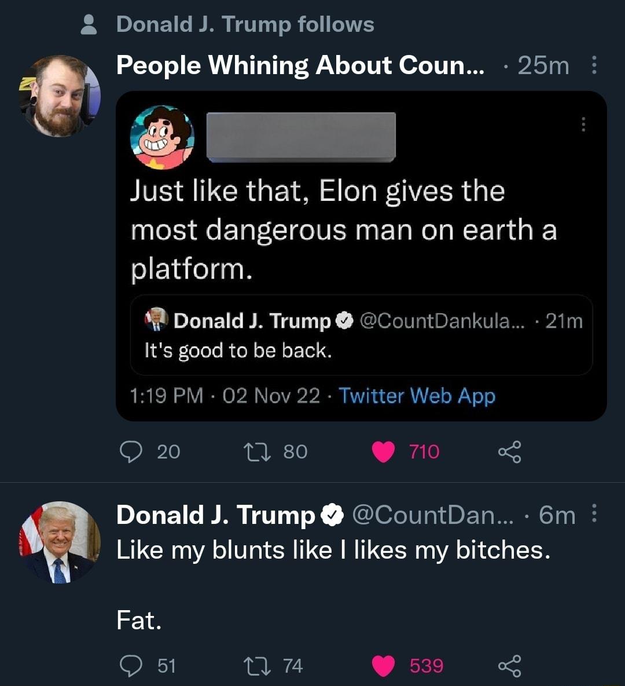This screenshot has width=625, height=686.
Task: Click the retweet icon showing 80
Action: point(258,452)
